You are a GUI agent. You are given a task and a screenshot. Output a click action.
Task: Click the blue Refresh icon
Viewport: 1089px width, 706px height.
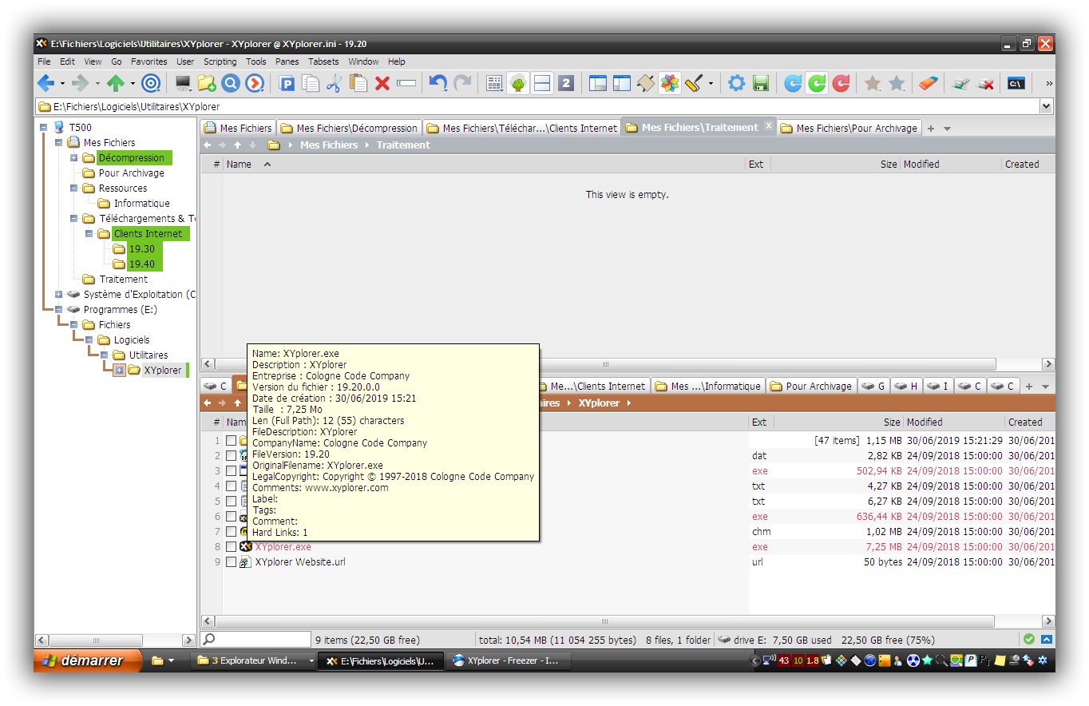[793, 82]
